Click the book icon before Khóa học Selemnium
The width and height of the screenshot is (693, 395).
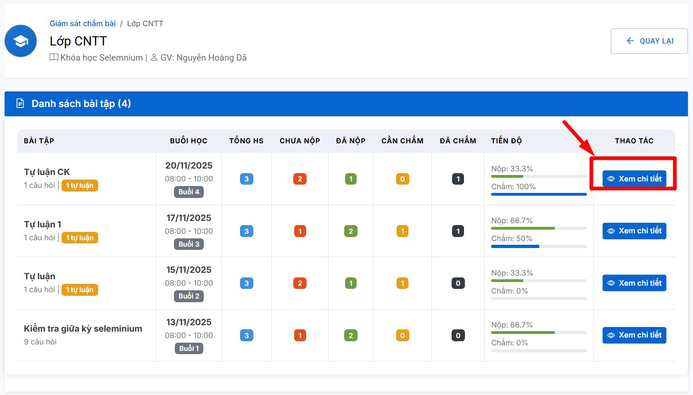pos(54,57)
